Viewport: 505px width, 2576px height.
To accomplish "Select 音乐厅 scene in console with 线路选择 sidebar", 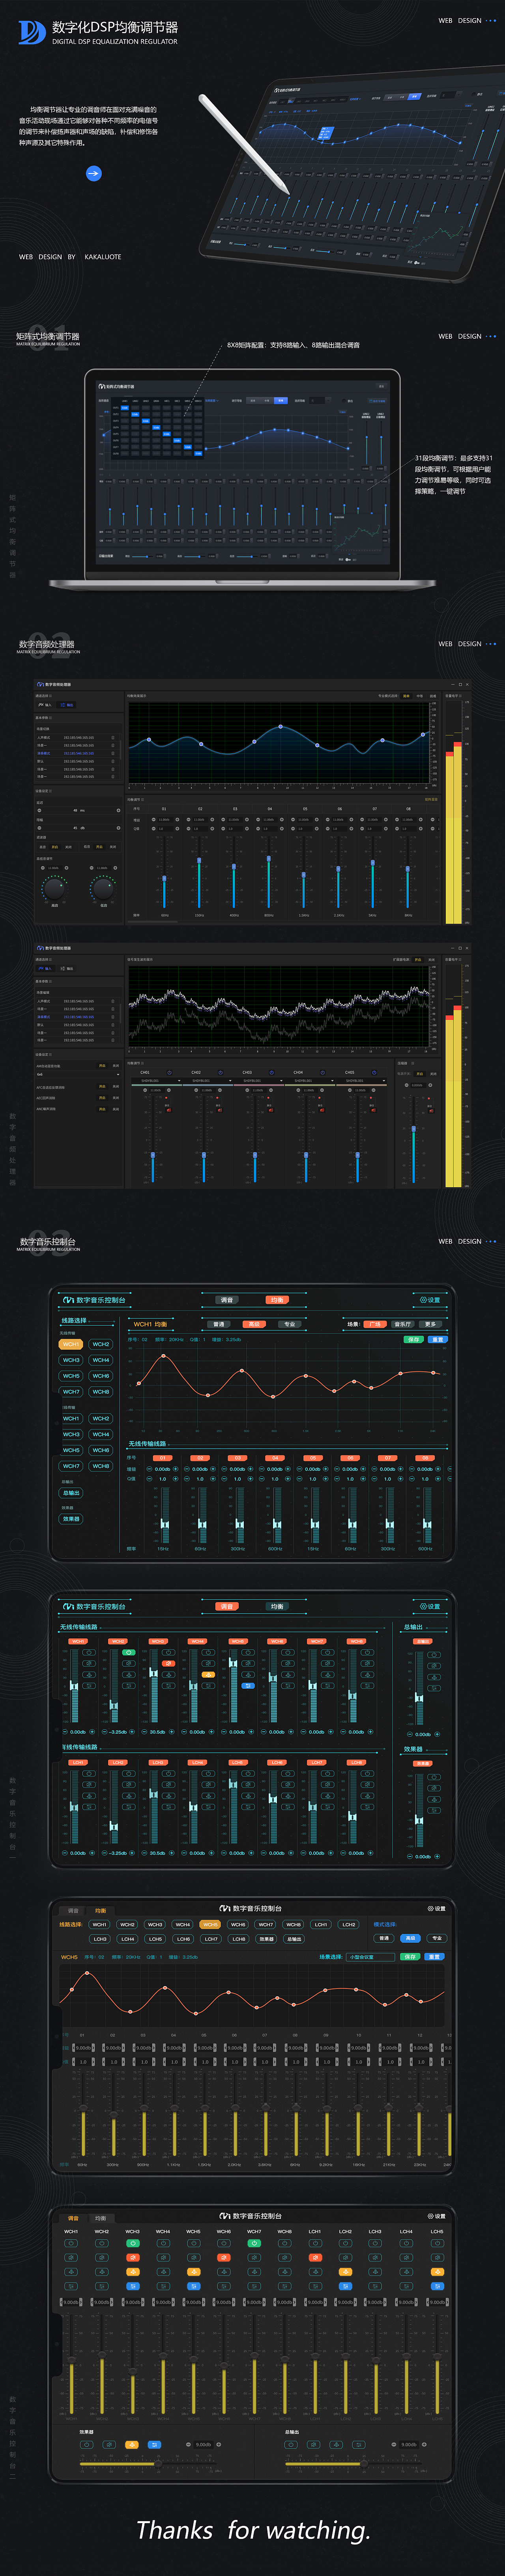I will tap(403, 1324).
